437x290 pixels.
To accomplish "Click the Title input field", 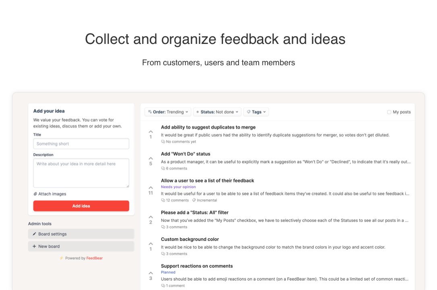I will click(81, 144).
